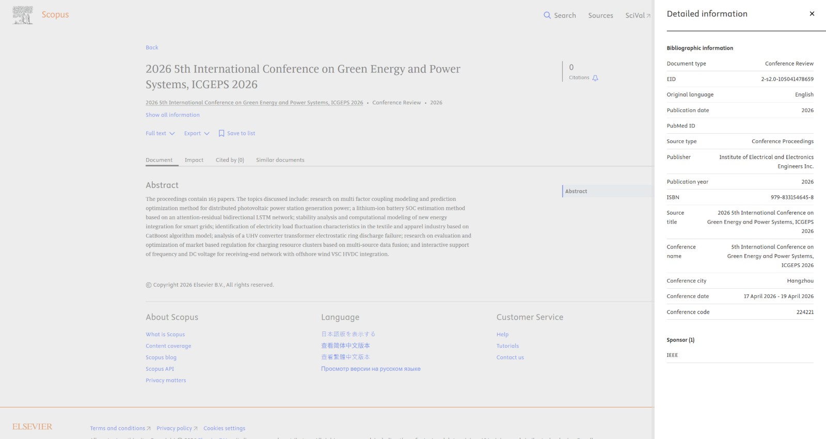Open the SciVal external link
The image size is (826, 439).
pyautogui.click(x=638, y=15)
